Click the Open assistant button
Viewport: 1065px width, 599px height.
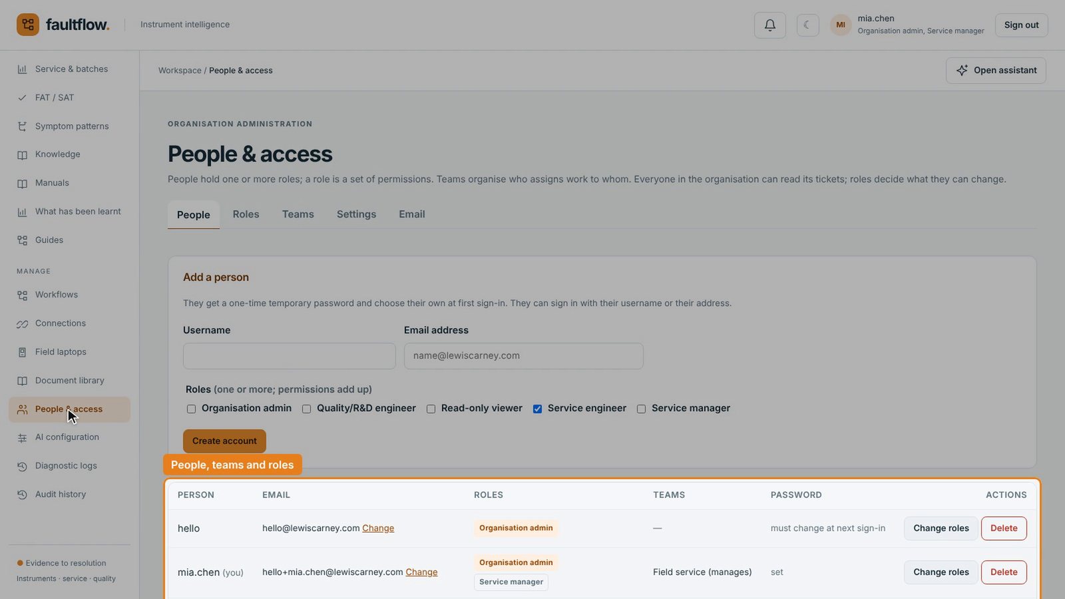996,71
